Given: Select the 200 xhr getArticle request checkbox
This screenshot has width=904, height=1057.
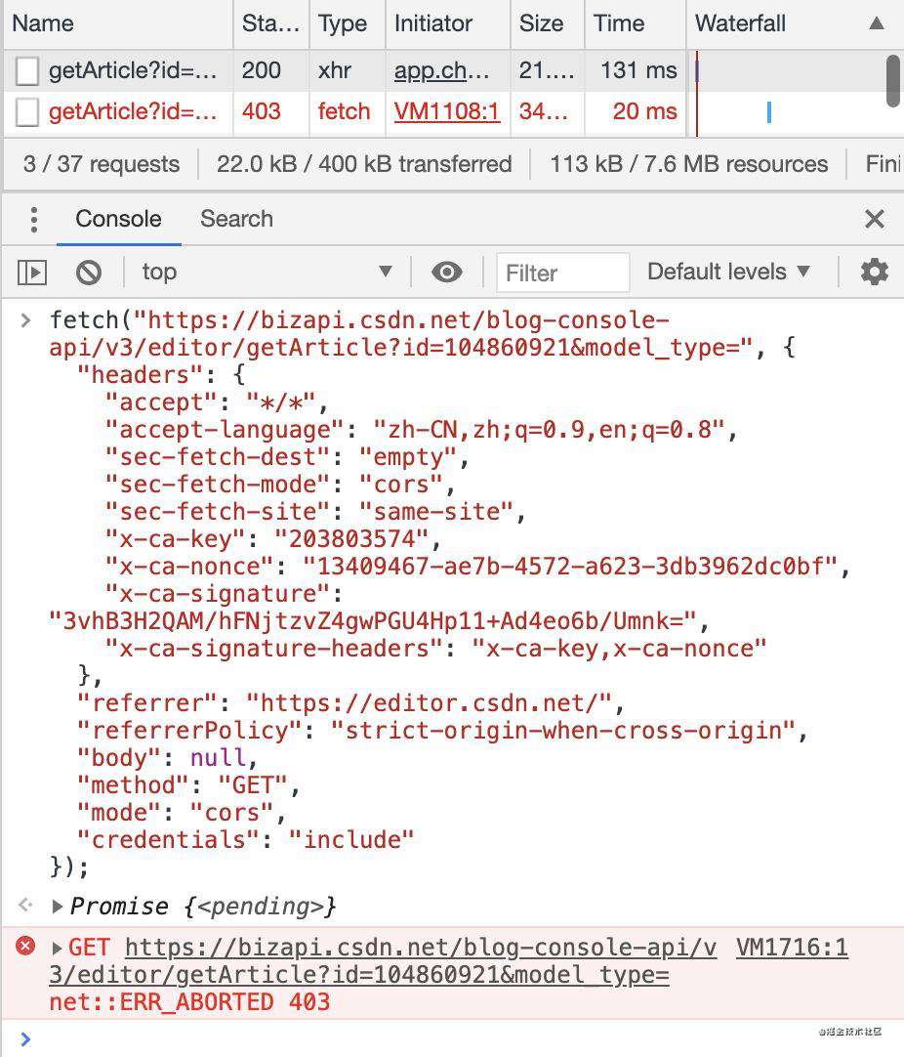Looking at the screenshot, I should [x=27, y=70].
